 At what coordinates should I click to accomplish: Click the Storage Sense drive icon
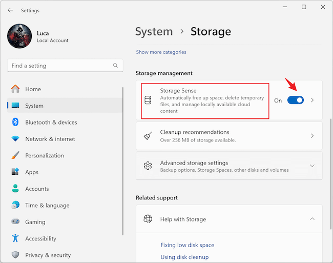click(148, 100)
